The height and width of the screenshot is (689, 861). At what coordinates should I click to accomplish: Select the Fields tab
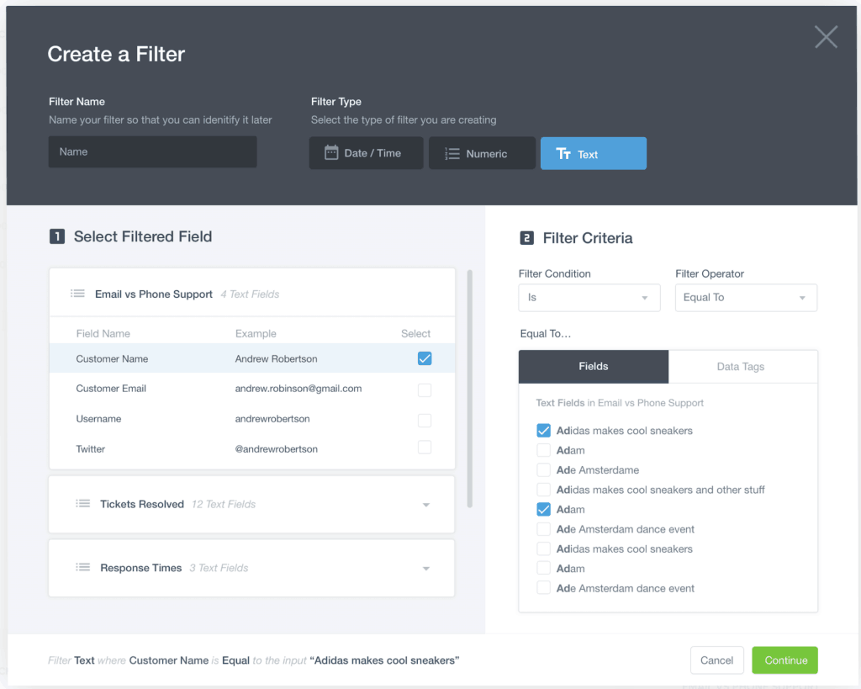click(594, 367)
